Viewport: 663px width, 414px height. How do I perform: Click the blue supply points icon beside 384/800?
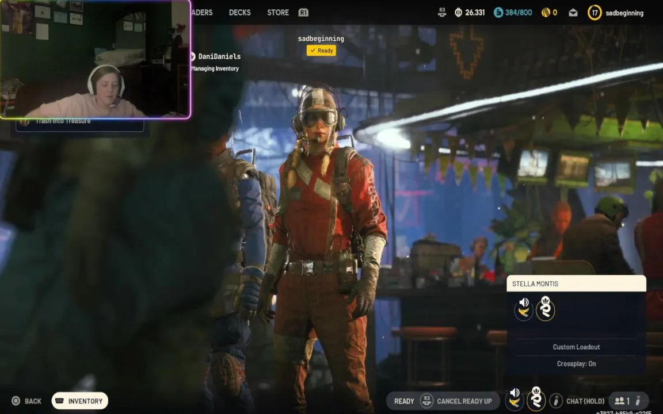tap(498, 13)
